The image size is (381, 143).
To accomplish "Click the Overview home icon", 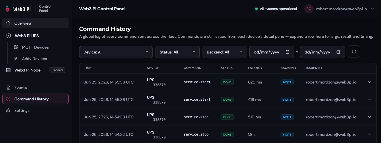I will coord(8,23).
